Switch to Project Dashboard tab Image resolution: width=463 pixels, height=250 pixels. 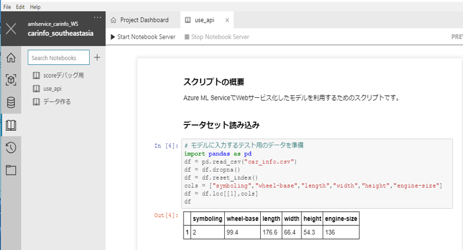pos(143,20)
